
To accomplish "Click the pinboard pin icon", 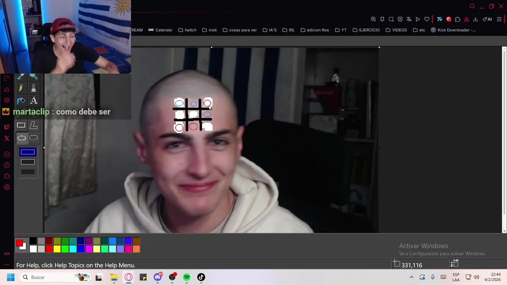I will click(382, 19).
